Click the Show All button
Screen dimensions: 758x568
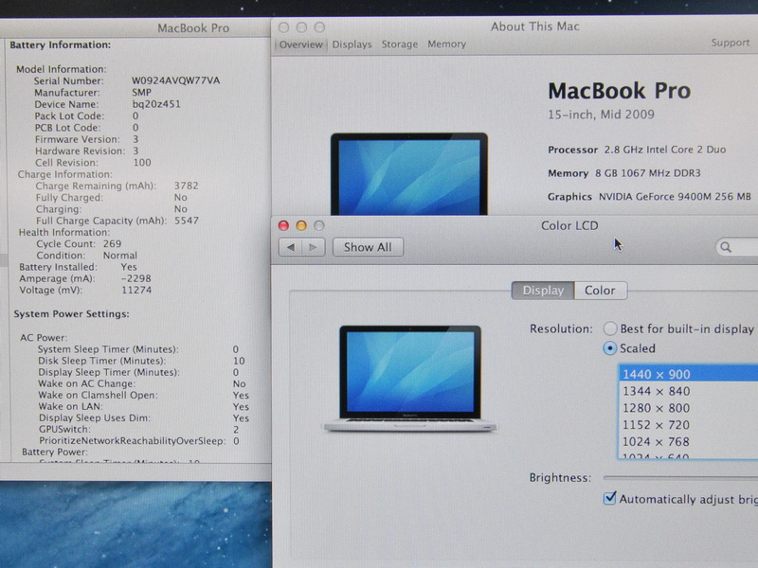(368, 247)
